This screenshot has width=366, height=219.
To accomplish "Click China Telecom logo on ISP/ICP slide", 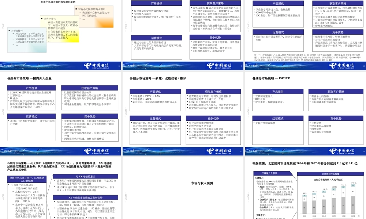I will click(x=342, y=151).
